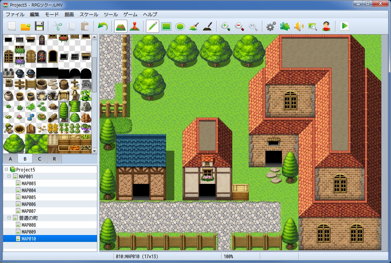391x263 pixels.
Task: Pick the stained glass window tile
Action: (x=42, y=56)
